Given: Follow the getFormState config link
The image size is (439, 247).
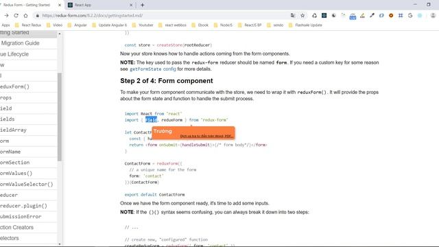Looking at the screenshot, I should point(153,69).
